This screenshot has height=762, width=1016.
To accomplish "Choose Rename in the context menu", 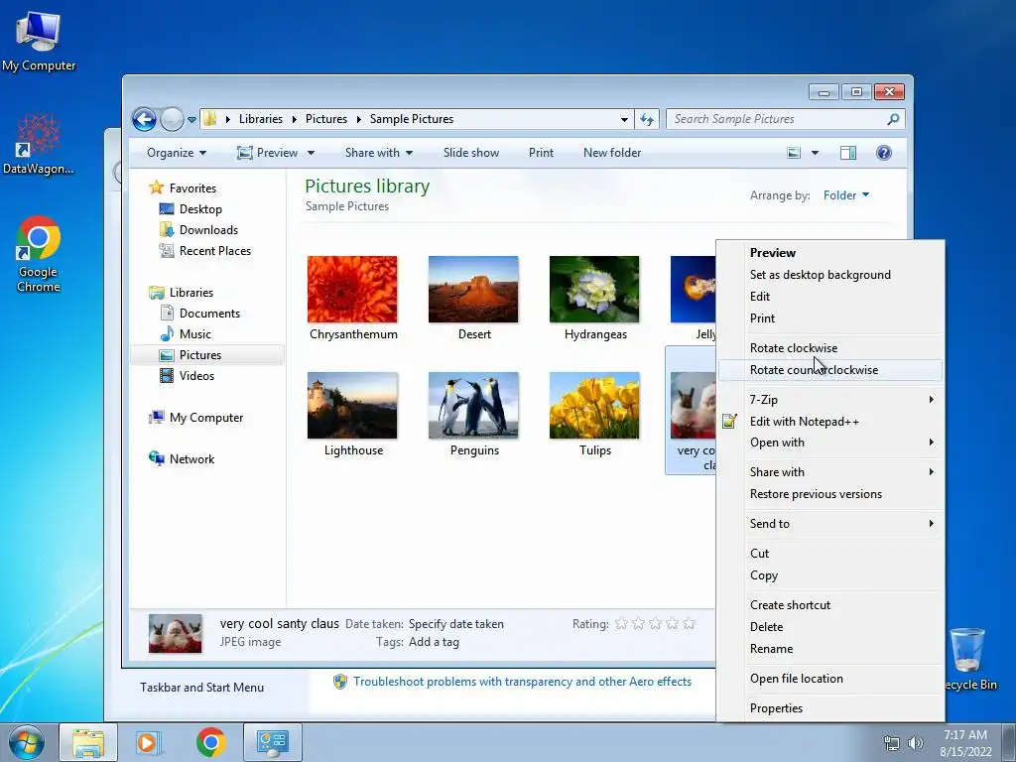I will (x=830, y=649).
